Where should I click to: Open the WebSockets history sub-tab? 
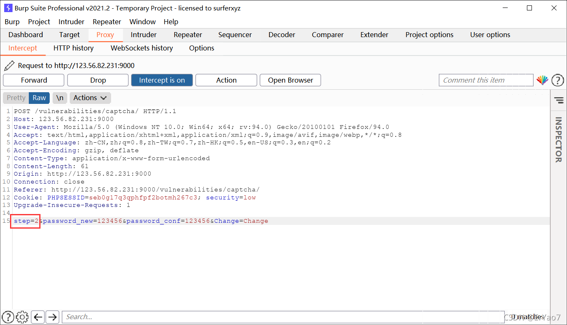tap(142, 48)
